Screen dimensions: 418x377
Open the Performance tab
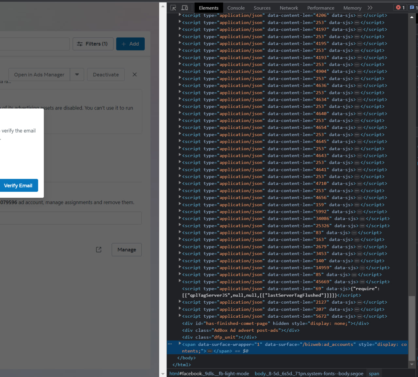point(321,8)
